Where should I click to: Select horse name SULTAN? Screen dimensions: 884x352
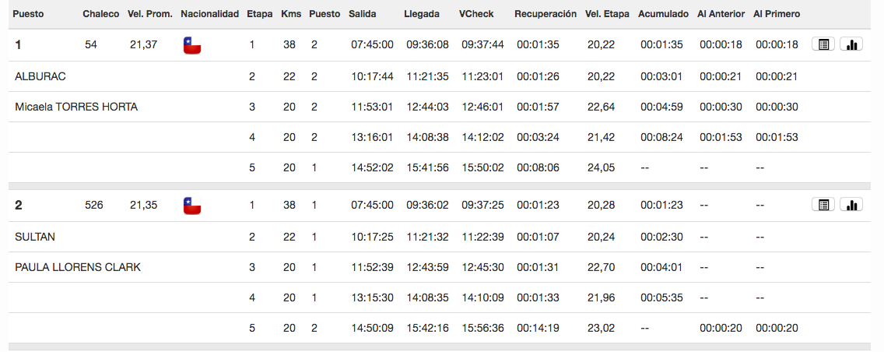35,238
